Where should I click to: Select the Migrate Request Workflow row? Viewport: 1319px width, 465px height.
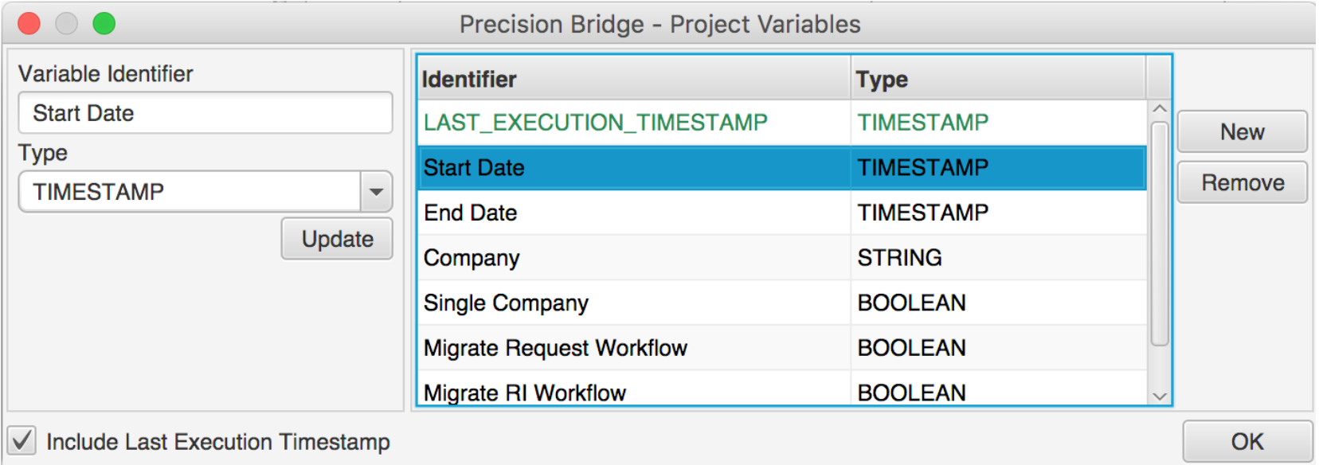782,348
